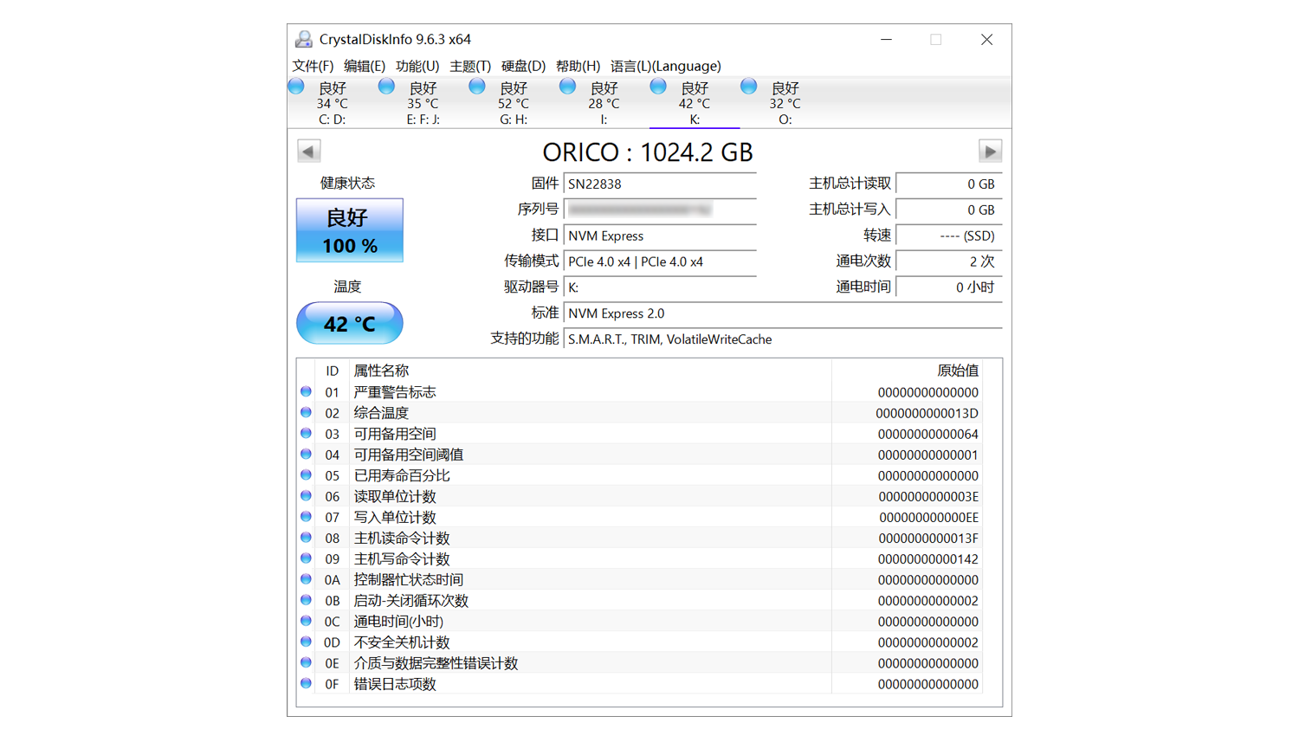Click status dot of attribute 0E 介质与数据完整性错误计数
This screenshot has width=1299, height=742.
click(x=307, y=662)
